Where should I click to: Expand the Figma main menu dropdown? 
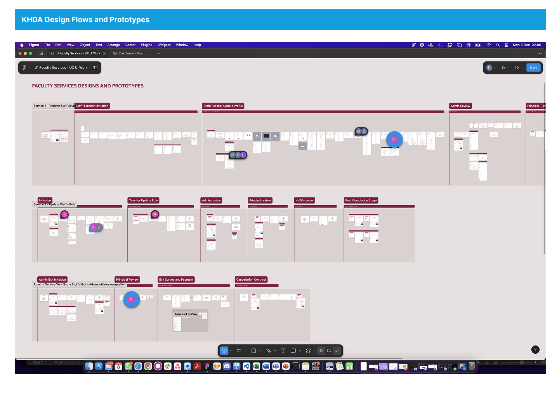coord(26,68)
